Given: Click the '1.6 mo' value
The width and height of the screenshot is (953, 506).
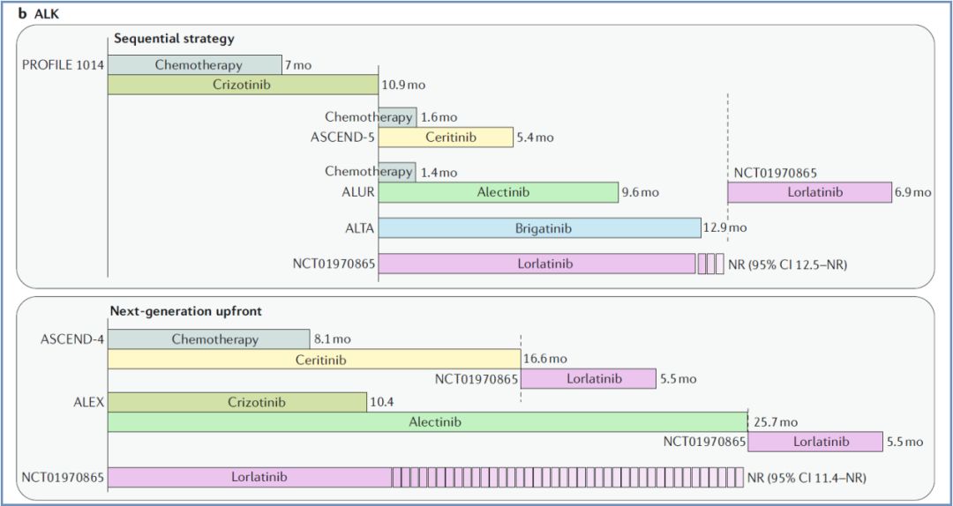Looking at the screenshot, I should pyautogui.click(x=439, y=117).
